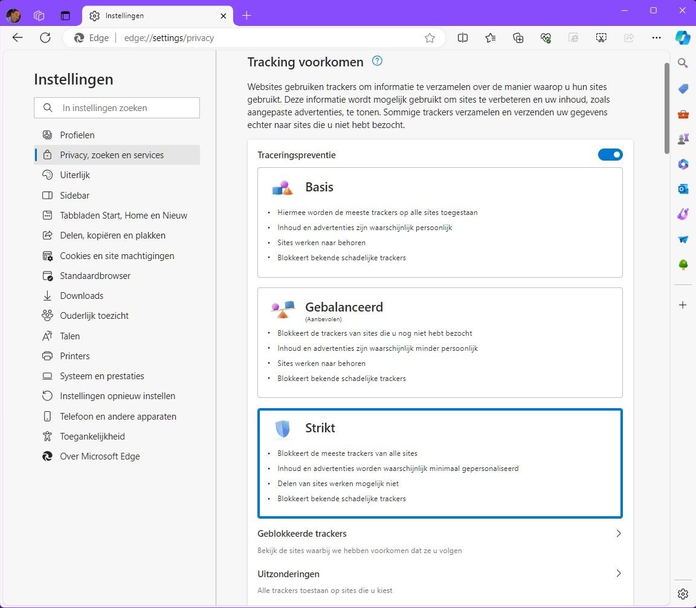
Task: Open the Favorites star-list icon
Action: click(x=490, y=38)
